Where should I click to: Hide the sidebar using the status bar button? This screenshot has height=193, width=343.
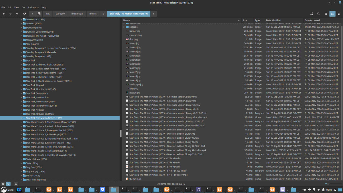click(16, 184)
